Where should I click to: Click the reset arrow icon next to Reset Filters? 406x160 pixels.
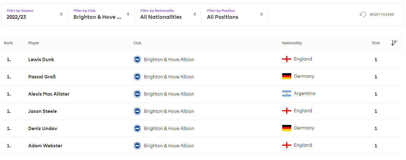pos(363,15)
